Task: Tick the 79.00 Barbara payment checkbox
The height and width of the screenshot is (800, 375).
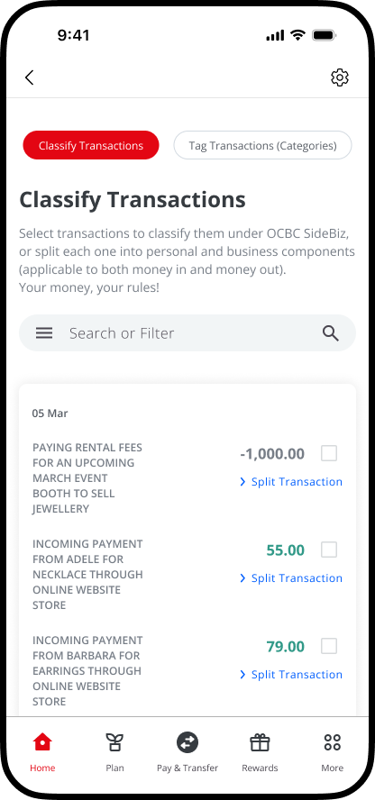Action: [x=328, y=646]
